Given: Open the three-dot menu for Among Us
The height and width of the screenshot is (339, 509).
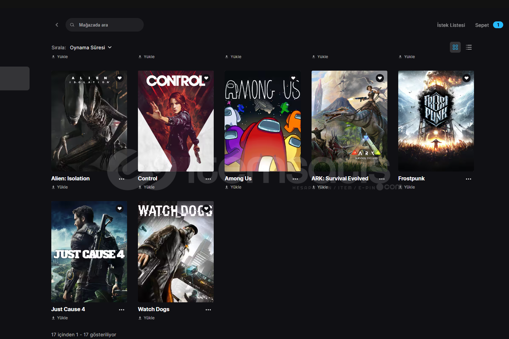Looking at the screenshot, I should [x=295, y=179].
